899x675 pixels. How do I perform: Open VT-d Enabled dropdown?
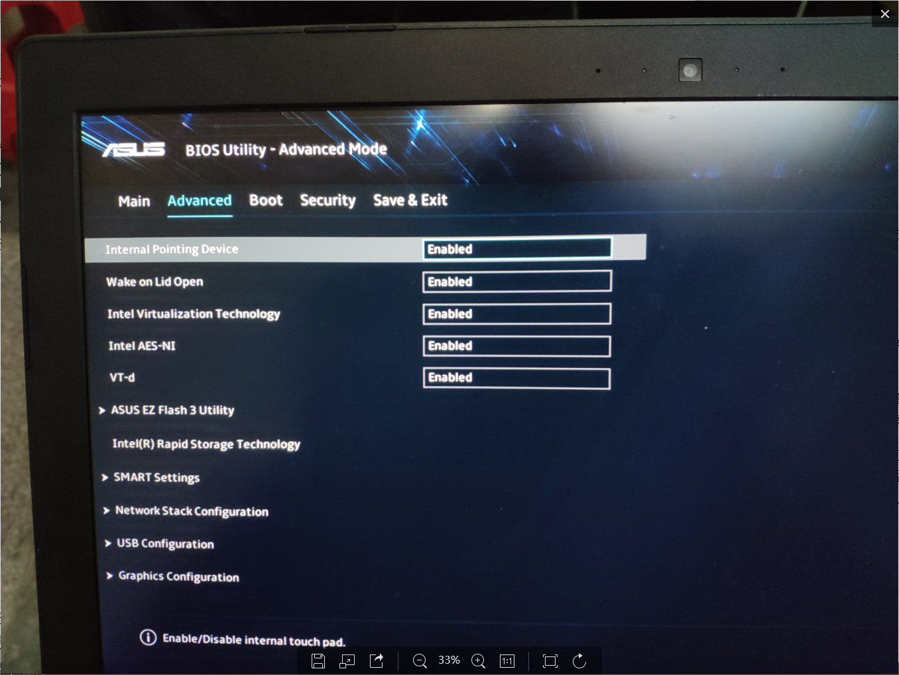coord(517,378)
